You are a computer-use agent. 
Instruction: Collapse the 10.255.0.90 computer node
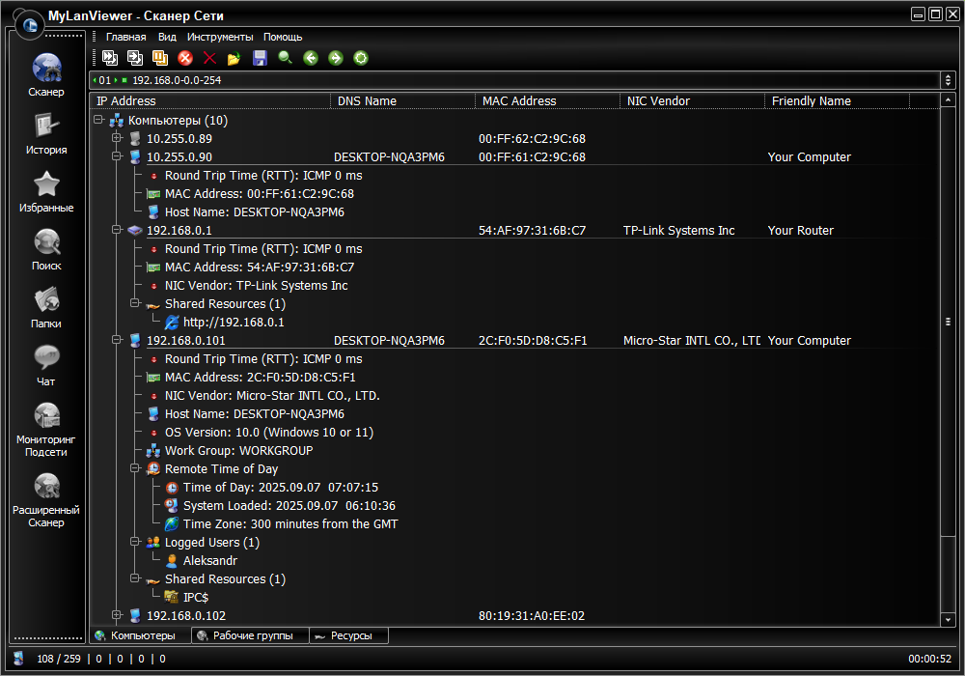pyautogui.click(x=117, y=156)
